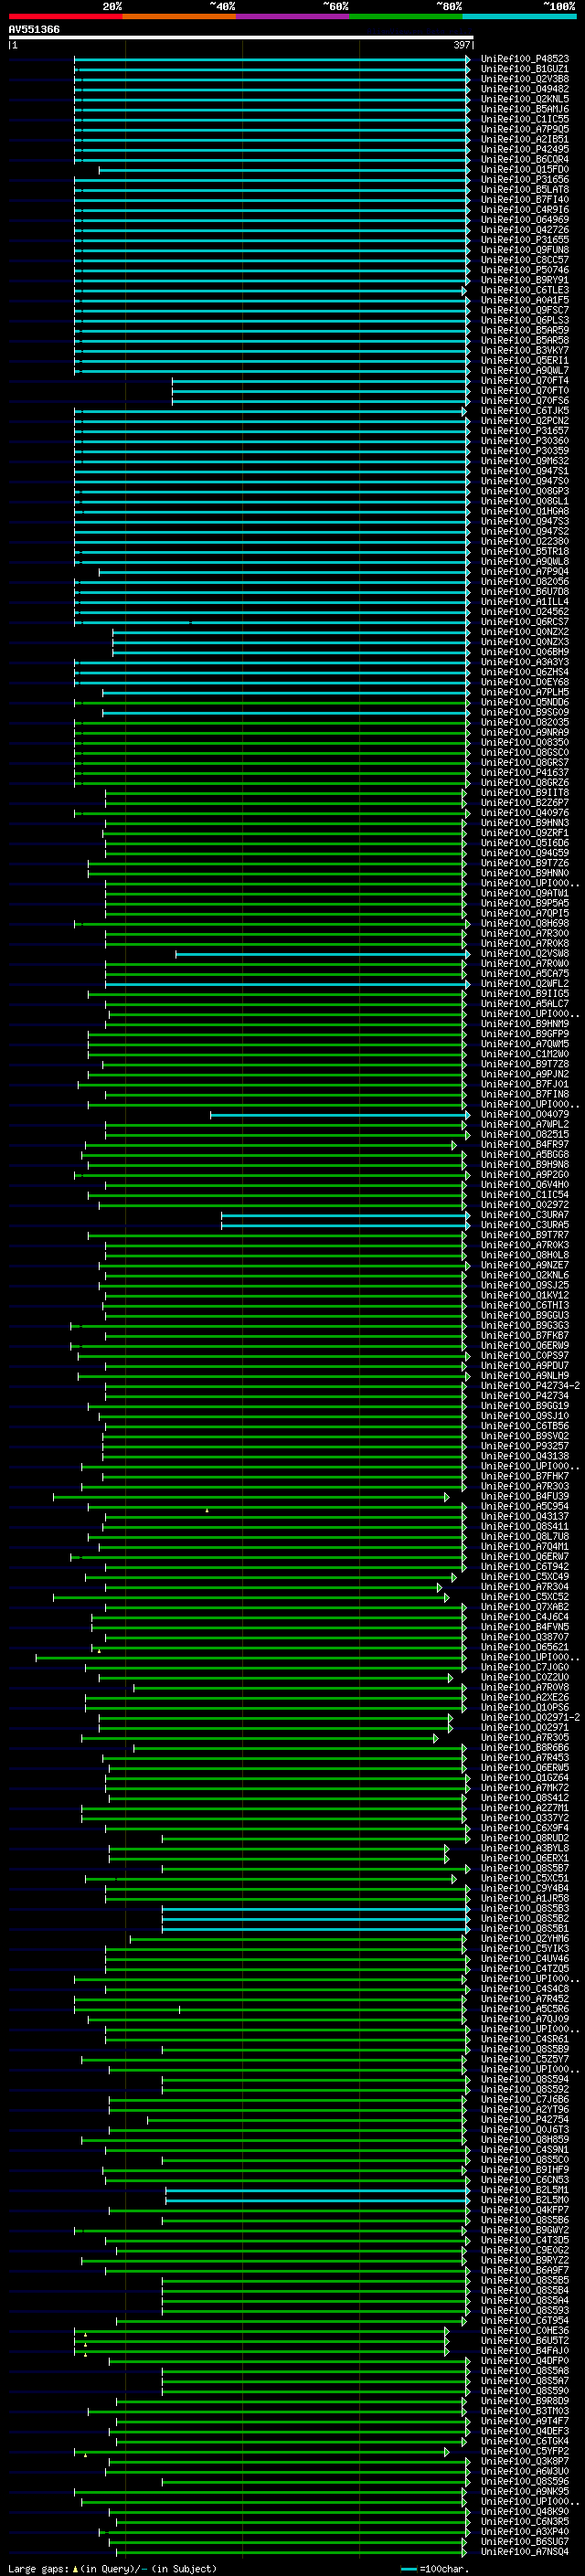Click the cyan alignment bar of C3URA7

tap(345, 1215)
